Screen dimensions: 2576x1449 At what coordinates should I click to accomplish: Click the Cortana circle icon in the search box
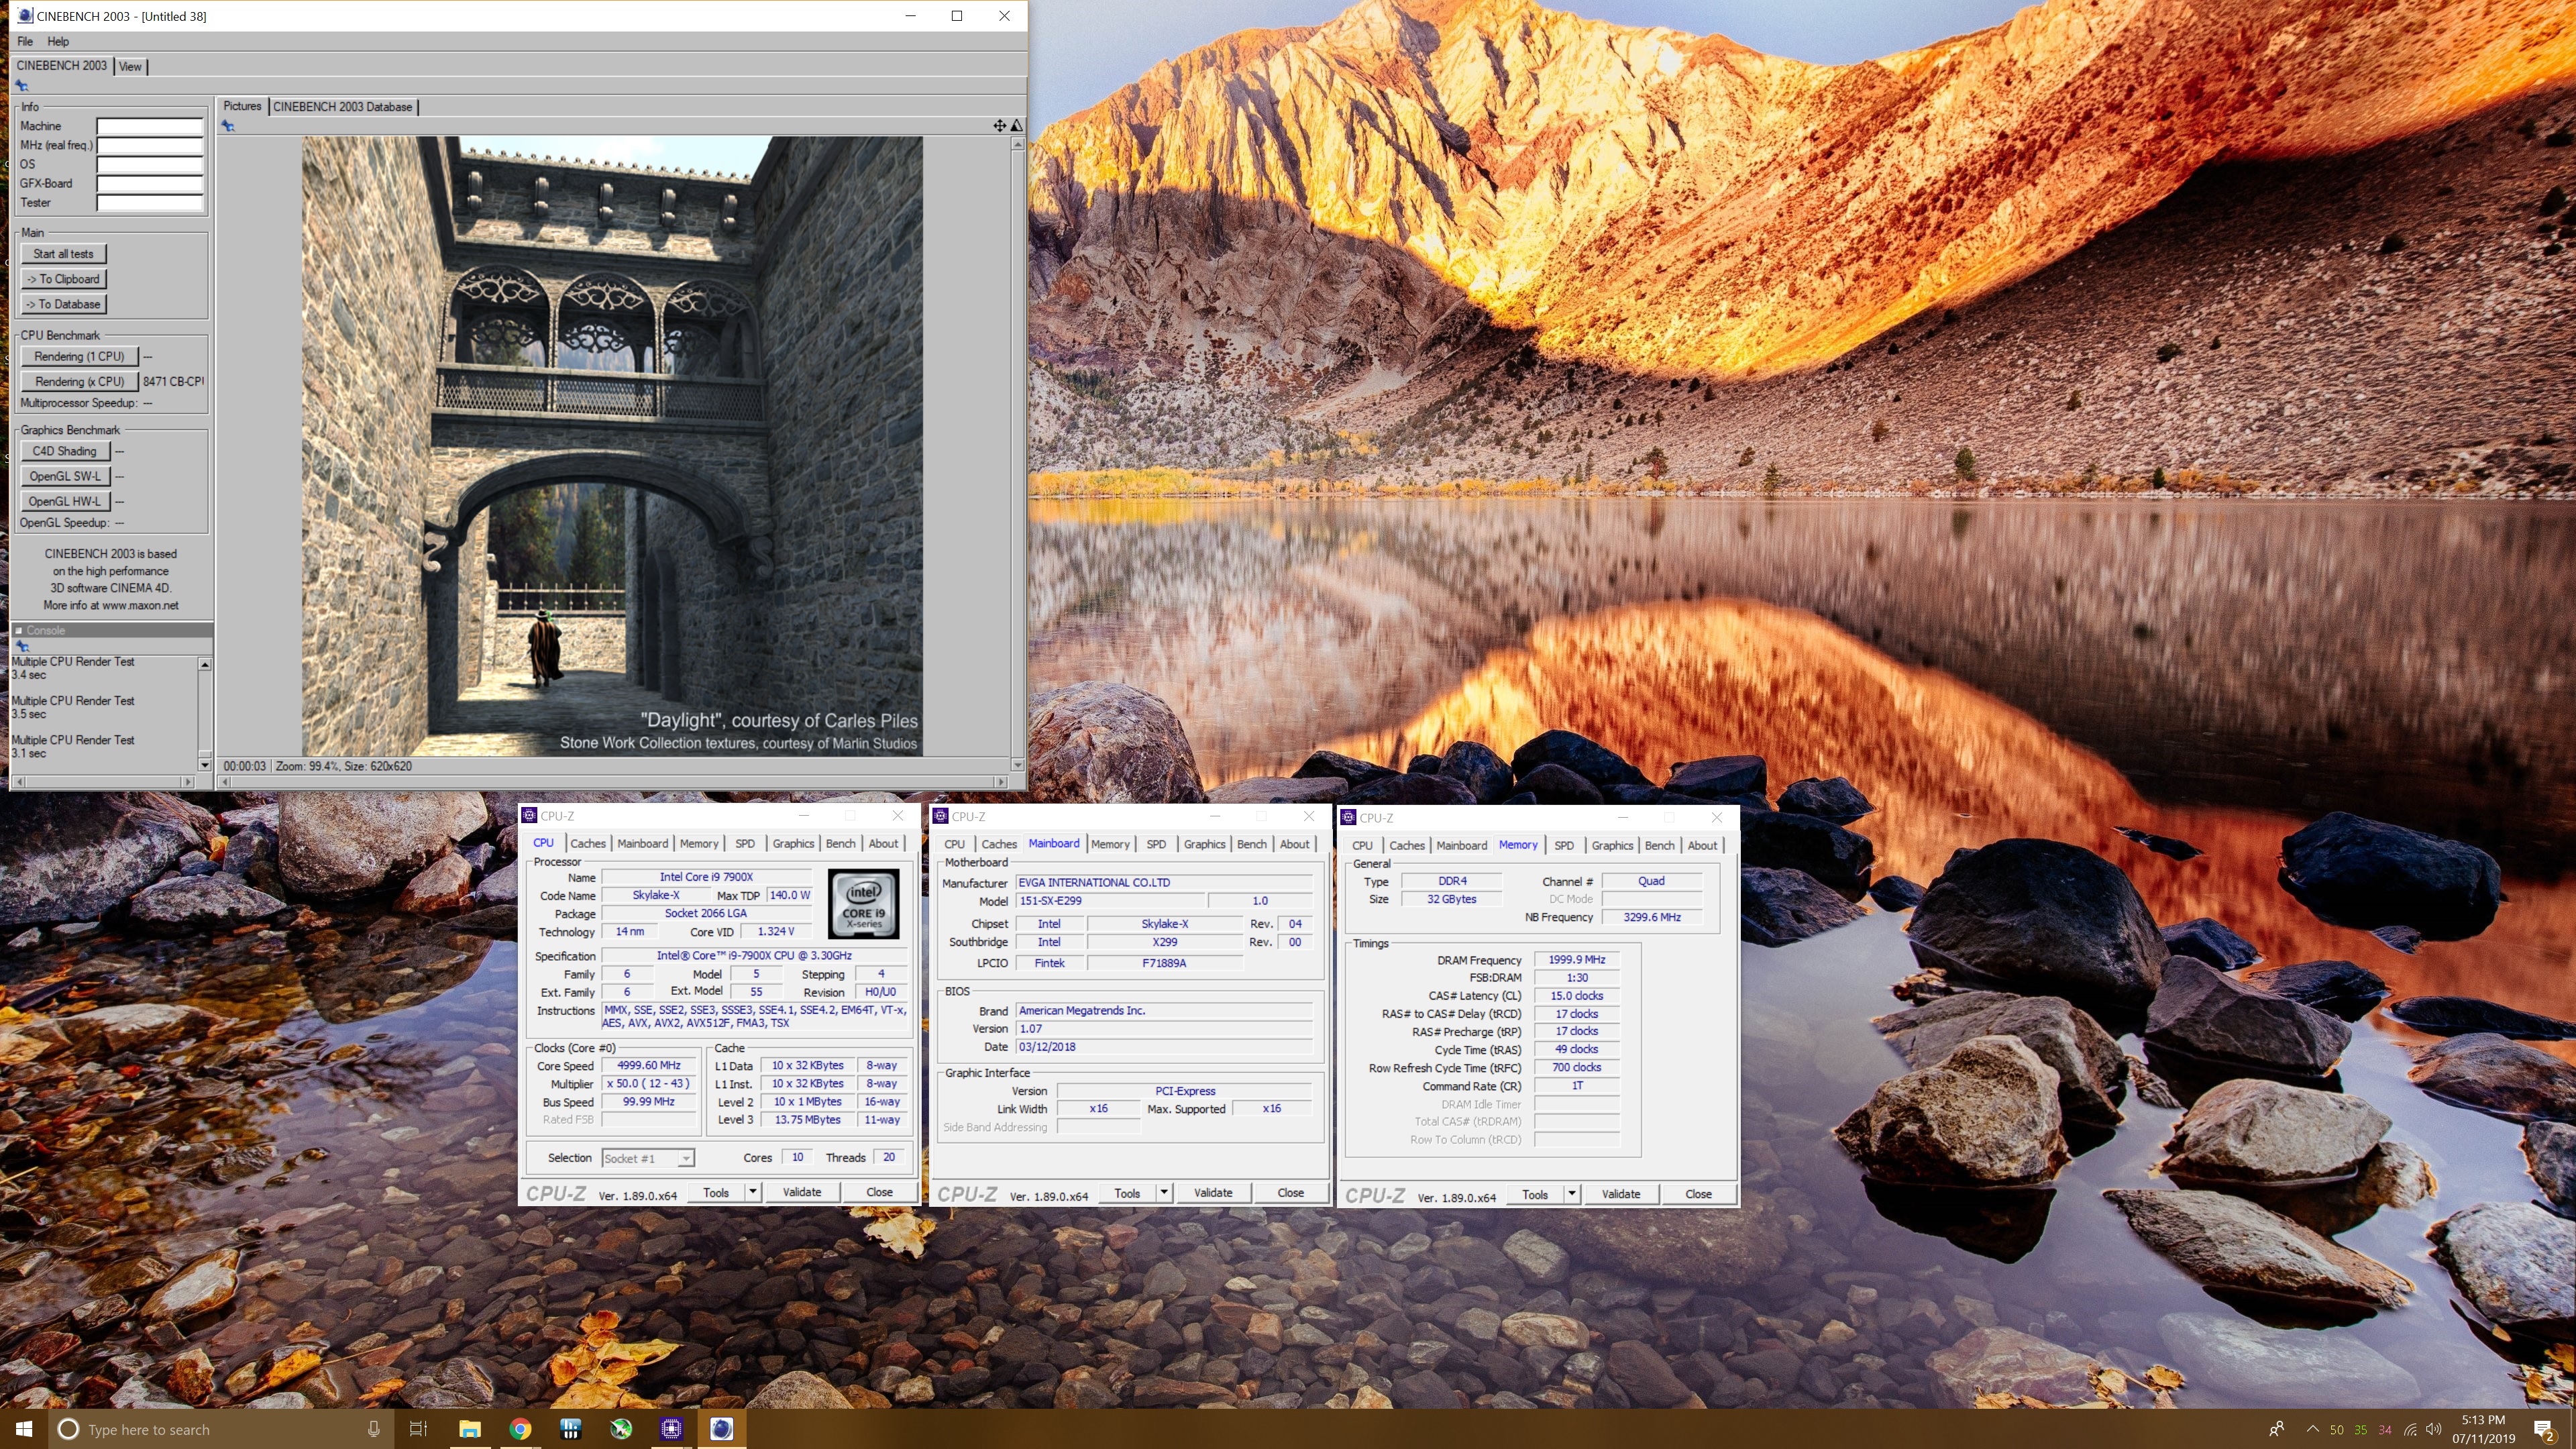pyautogui.click(x=68, y=1429)
